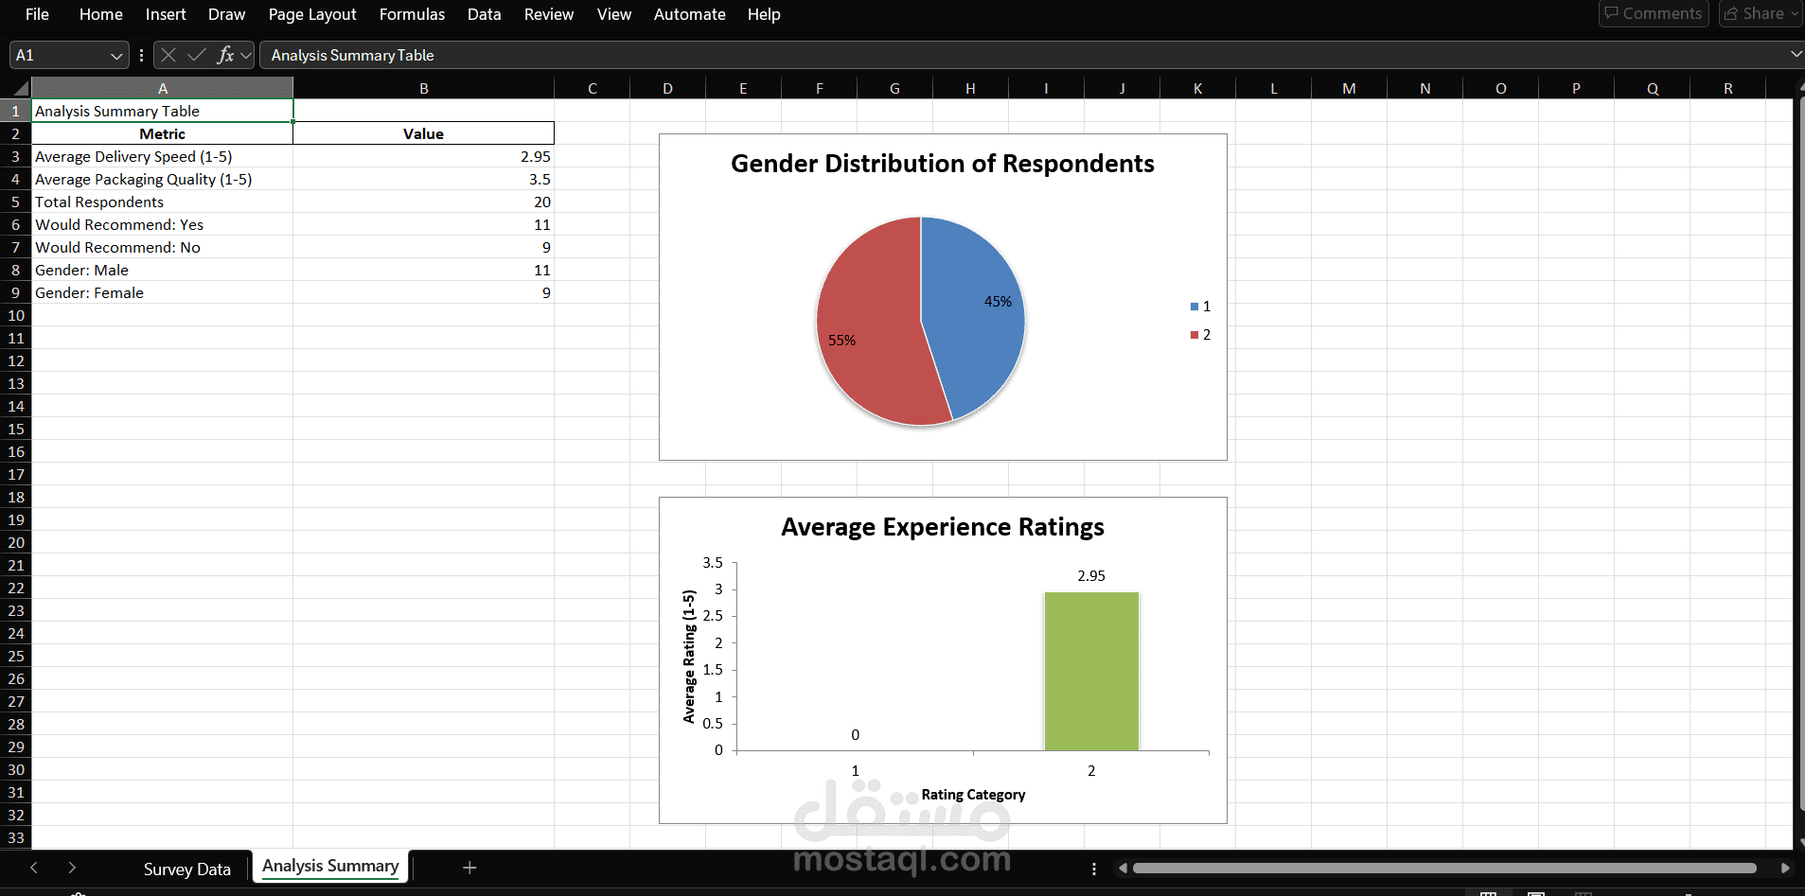Open the Page Layout ribbon tab
1805x896 pixels.
click(x=312, y=14)
